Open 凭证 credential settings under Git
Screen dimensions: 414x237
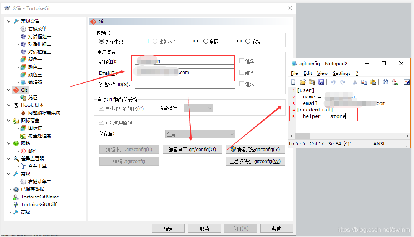click(x=33, y=98)
